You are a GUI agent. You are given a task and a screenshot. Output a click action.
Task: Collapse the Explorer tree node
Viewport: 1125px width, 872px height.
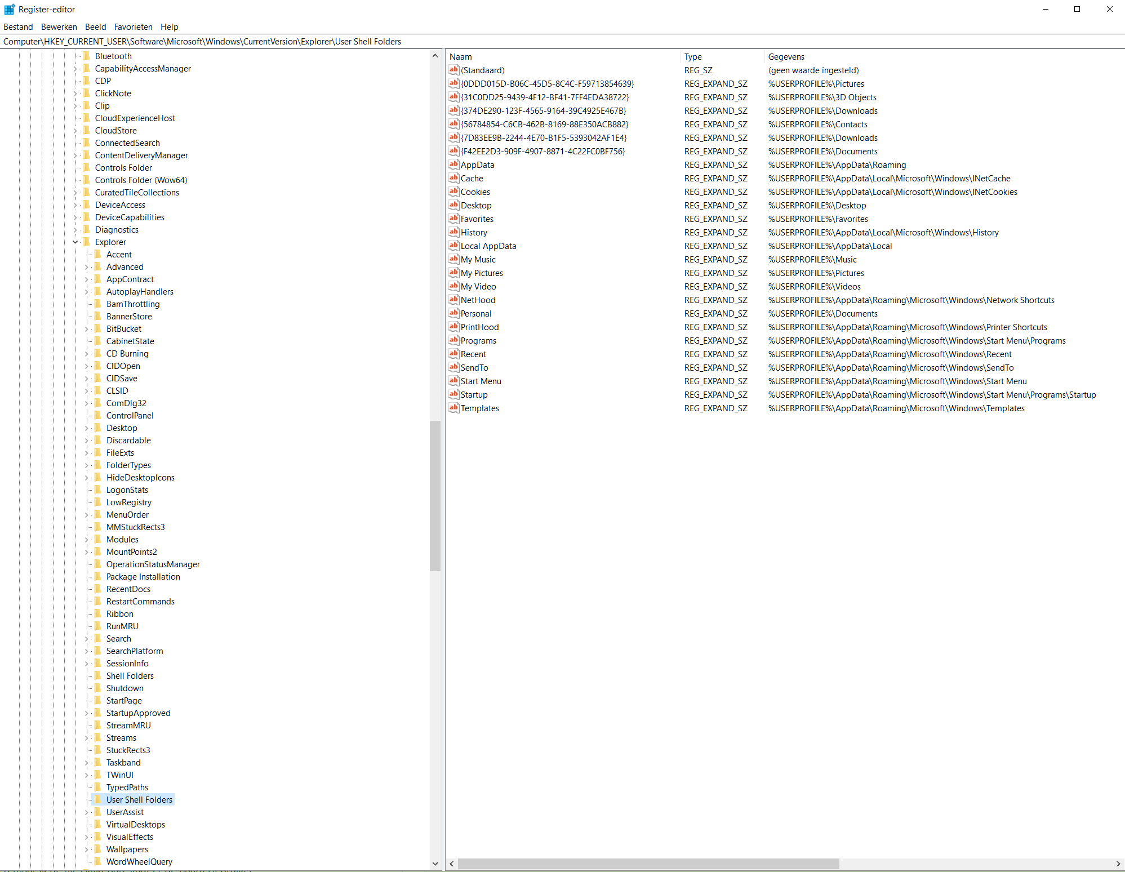[x=75, y=242]
